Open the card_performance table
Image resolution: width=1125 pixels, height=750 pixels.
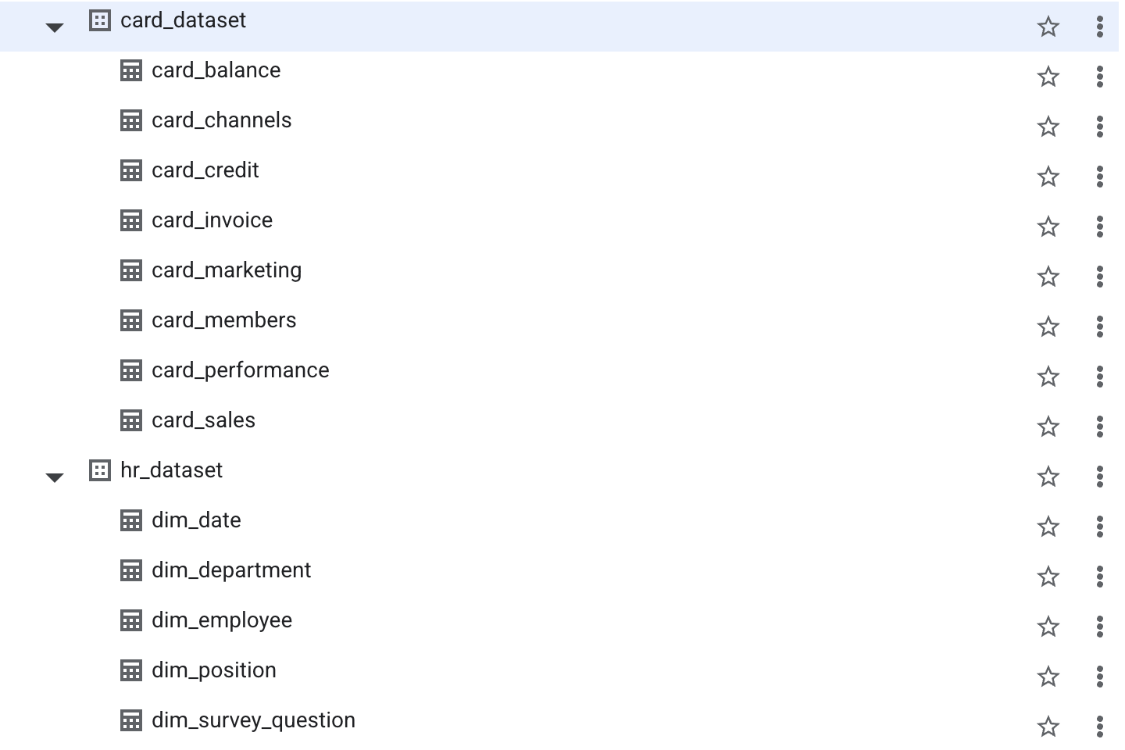click(x=241, y=370)
